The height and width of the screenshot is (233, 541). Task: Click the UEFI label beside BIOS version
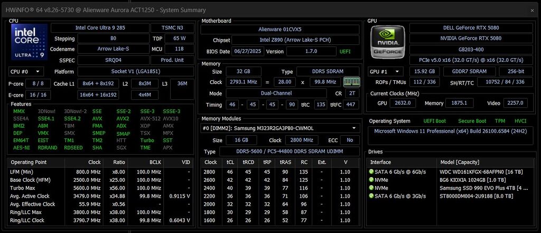pyautogui.click(x=345, y=51)
